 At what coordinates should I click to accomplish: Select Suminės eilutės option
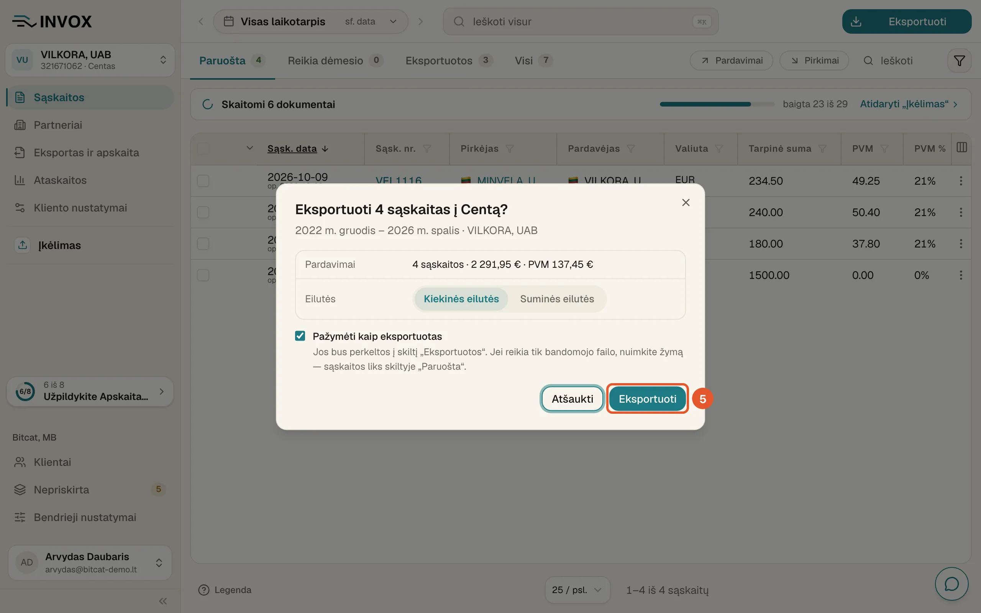click(557, 299)
